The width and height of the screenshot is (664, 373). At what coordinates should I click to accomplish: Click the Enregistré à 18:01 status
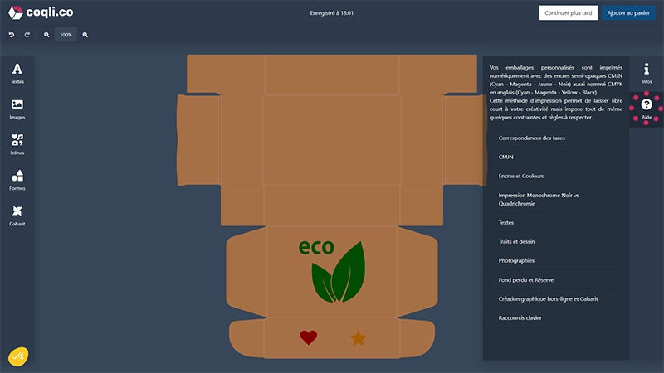click(331, 13)
